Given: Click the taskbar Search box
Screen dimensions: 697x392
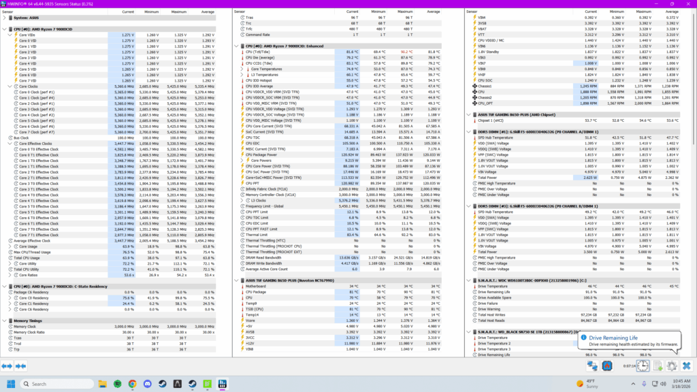Looking at the screenshot, I should click(57, 384).
